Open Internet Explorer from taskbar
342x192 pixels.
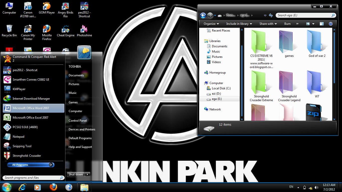click(x=23, y=187)
